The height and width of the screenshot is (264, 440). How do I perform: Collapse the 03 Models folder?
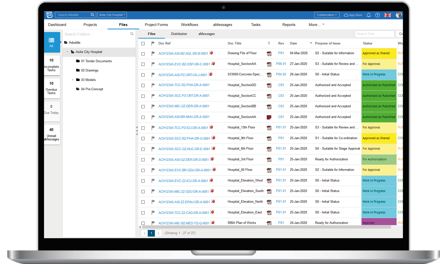pyautogui.click(x=73, y=80)
